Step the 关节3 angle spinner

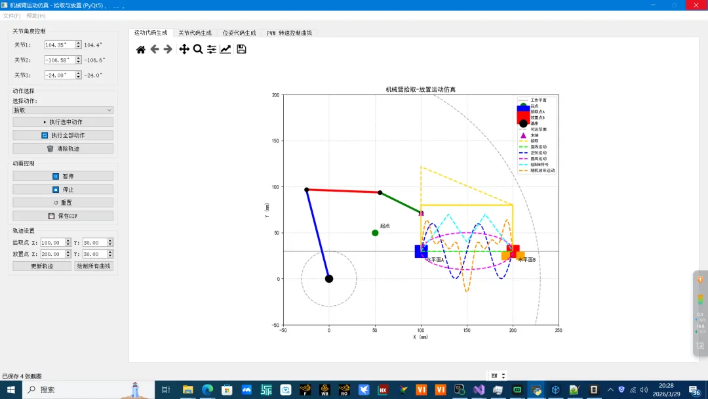[x=79, y=75]
